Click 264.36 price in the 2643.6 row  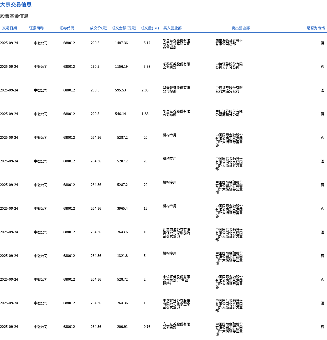96,232
